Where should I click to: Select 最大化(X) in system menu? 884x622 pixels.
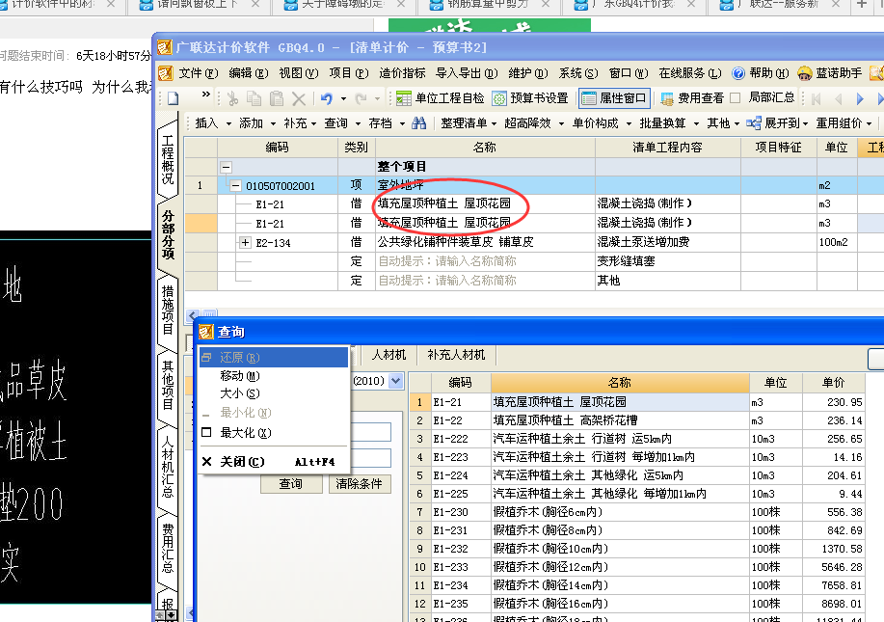point(275,433)
